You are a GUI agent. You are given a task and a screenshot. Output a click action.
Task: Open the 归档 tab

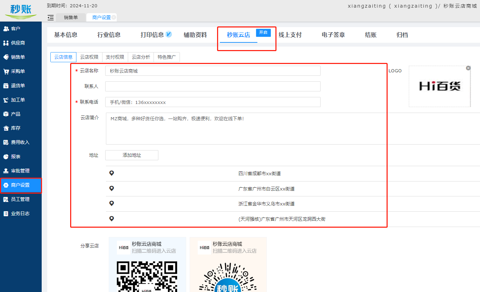402,35
